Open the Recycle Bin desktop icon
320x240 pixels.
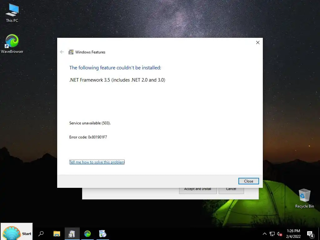tap(304, 198)
